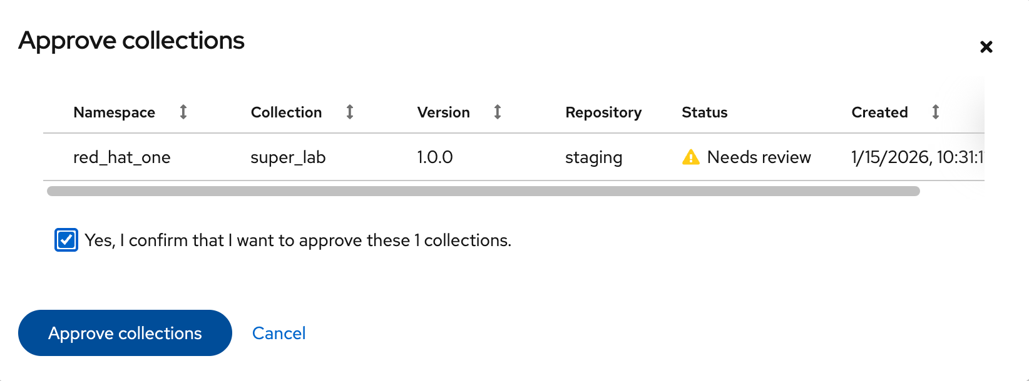Select the Status column header
This screenshot has width=1029, height=381.
pos(704,112)
